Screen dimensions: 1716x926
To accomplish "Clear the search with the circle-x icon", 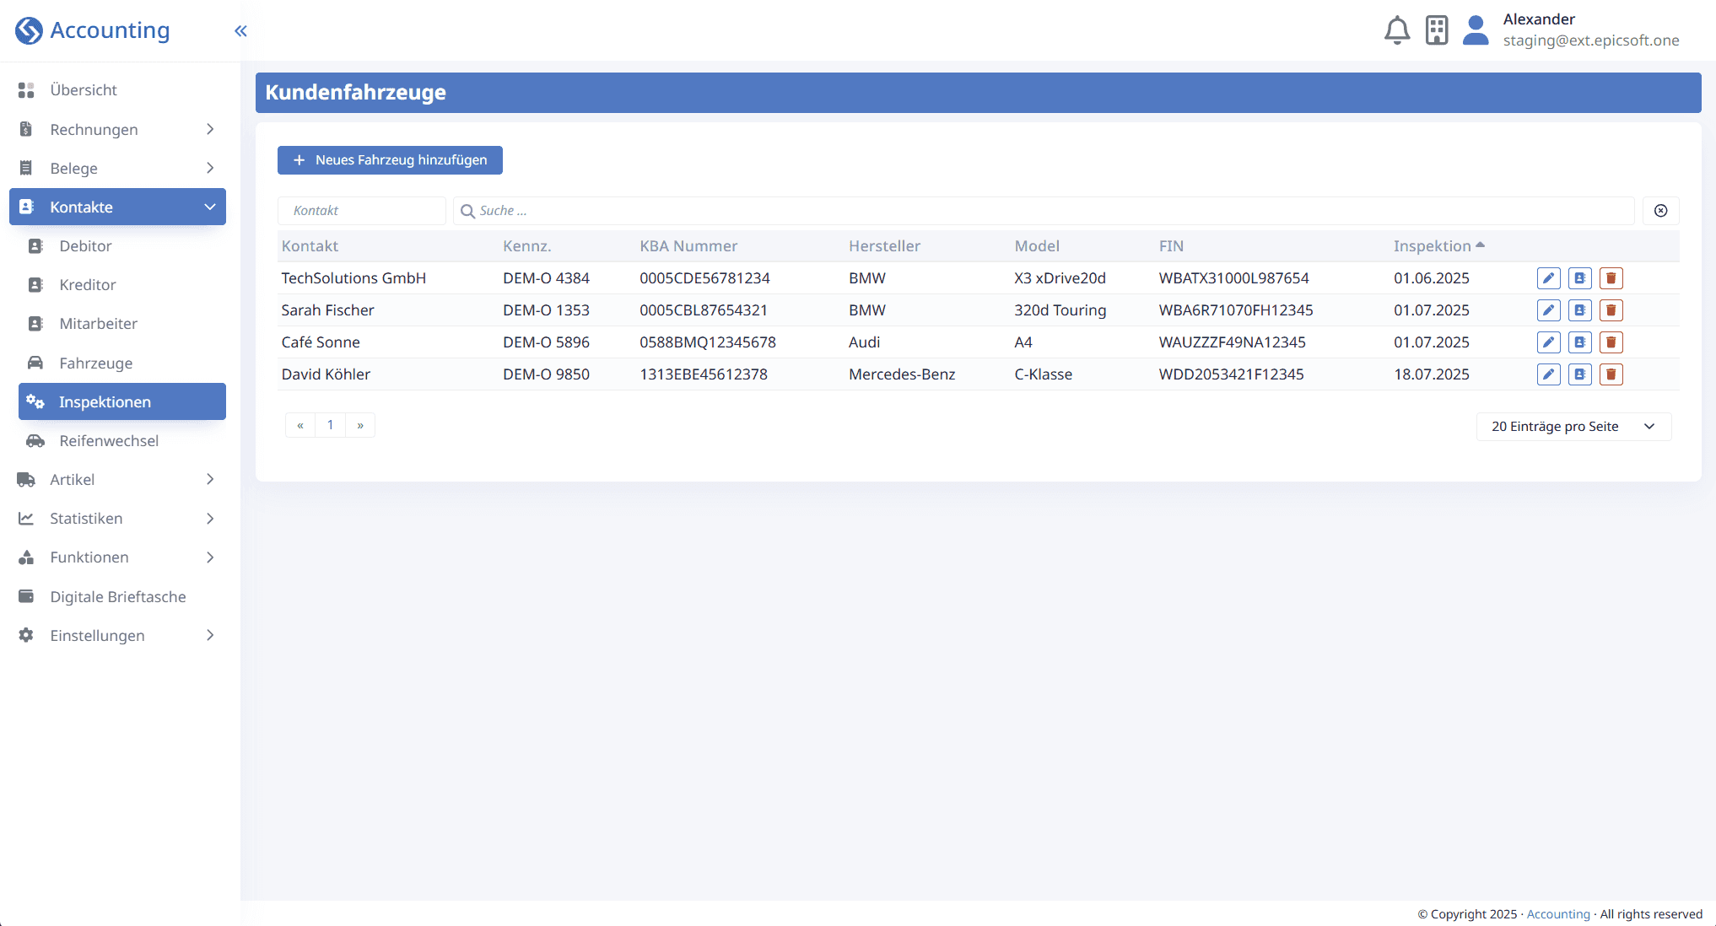I will [1660, 211].
